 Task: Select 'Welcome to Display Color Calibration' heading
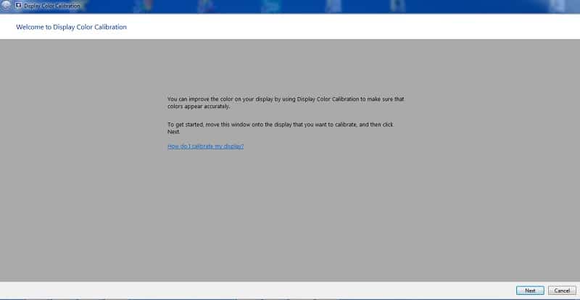pos(71,27)
